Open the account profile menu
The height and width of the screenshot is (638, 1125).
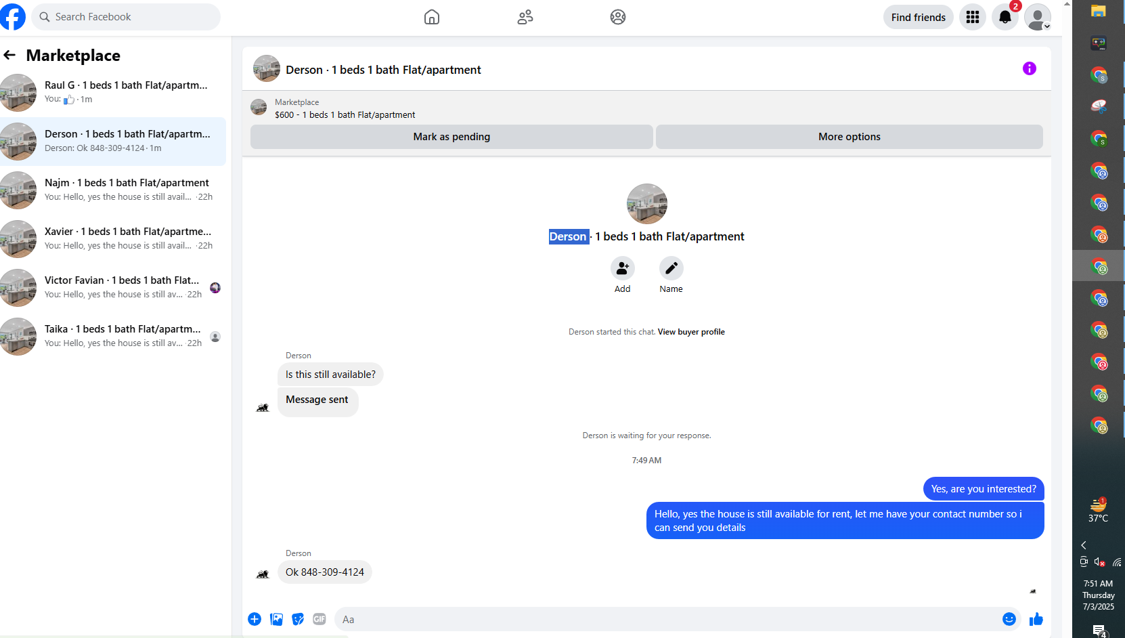coord(1038,17)
